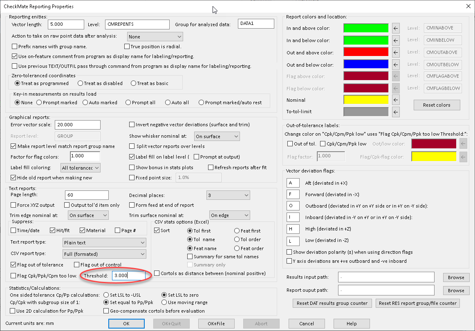Toggle Flag out of tolerance checkbox
Screen dimensions: 475x331
click(x=14, y=264)
